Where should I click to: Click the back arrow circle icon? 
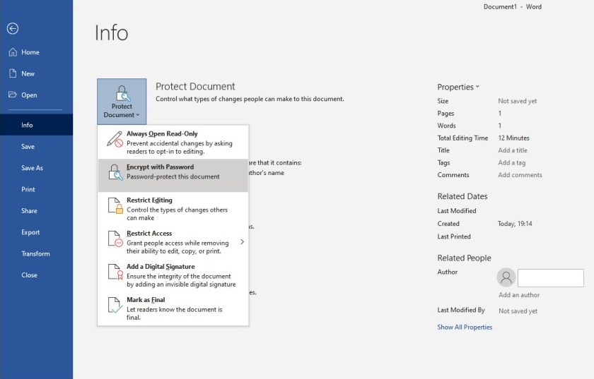[13, 28]
